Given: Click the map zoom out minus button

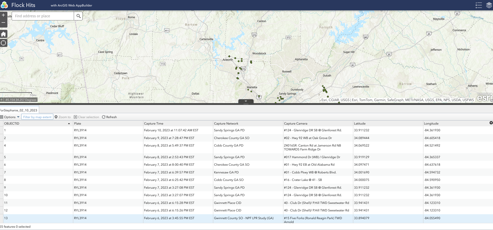Looking at the screenshot, I should [3, 23].
